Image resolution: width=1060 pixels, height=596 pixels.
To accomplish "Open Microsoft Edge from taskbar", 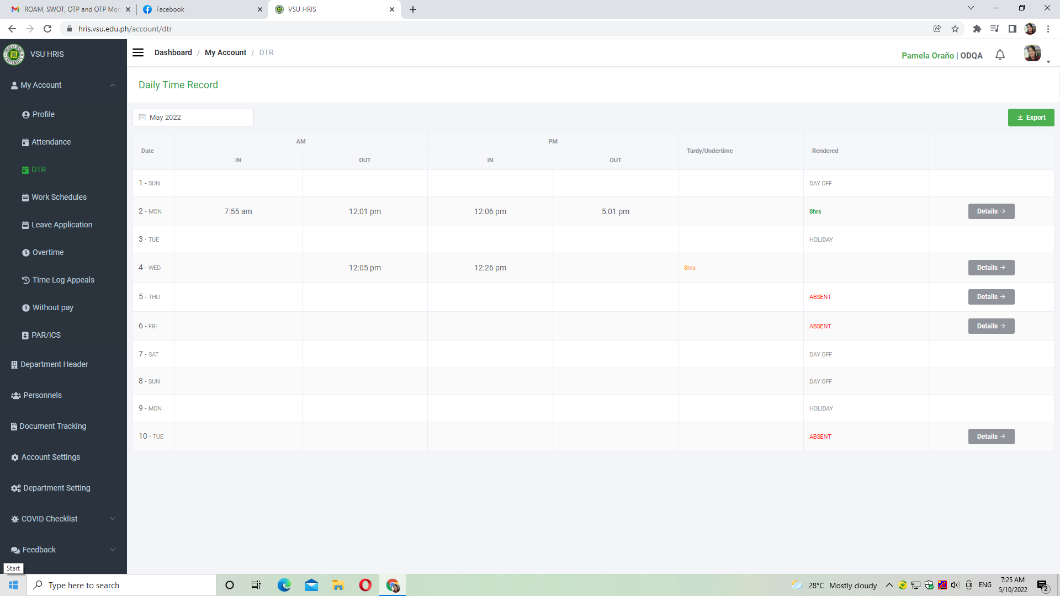I will click(x=284, y=585).
